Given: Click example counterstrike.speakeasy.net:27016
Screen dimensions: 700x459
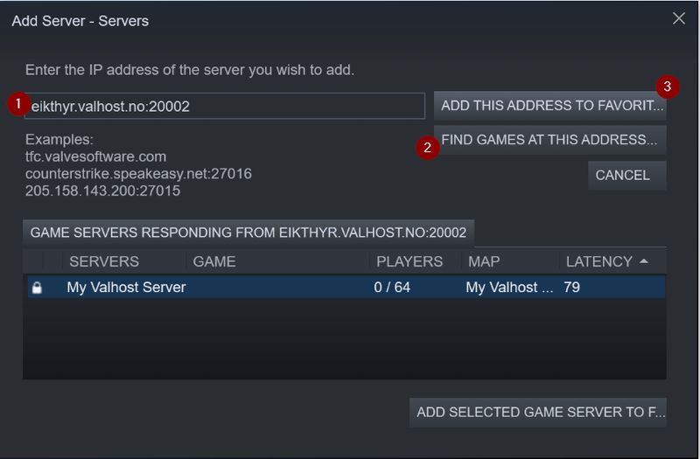Looking at the screenshot, I should tap(138, 173).
